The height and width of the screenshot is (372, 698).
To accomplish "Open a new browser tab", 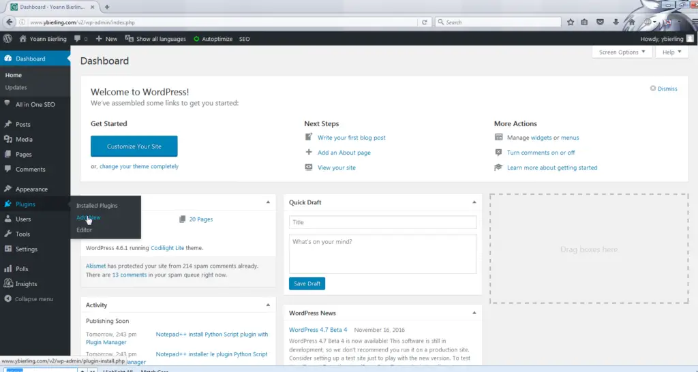I will (x=107, y=7).
